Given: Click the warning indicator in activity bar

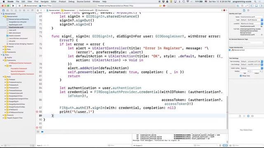Looking at the screenshot, I should [160, 6].
